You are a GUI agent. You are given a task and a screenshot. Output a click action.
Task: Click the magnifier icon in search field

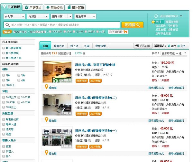pyautogui.click(x=7, y=25)
